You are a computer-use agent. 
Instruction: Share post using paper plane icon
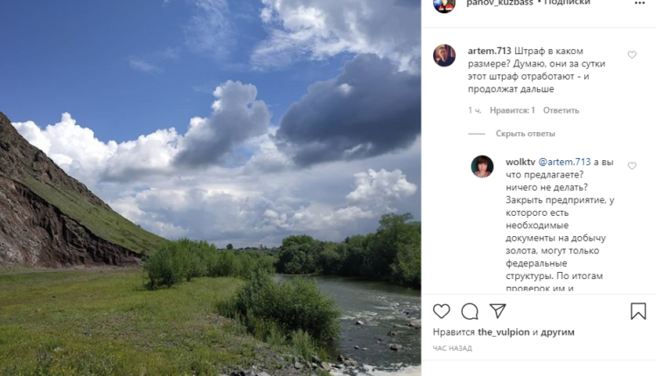[498, 311]
